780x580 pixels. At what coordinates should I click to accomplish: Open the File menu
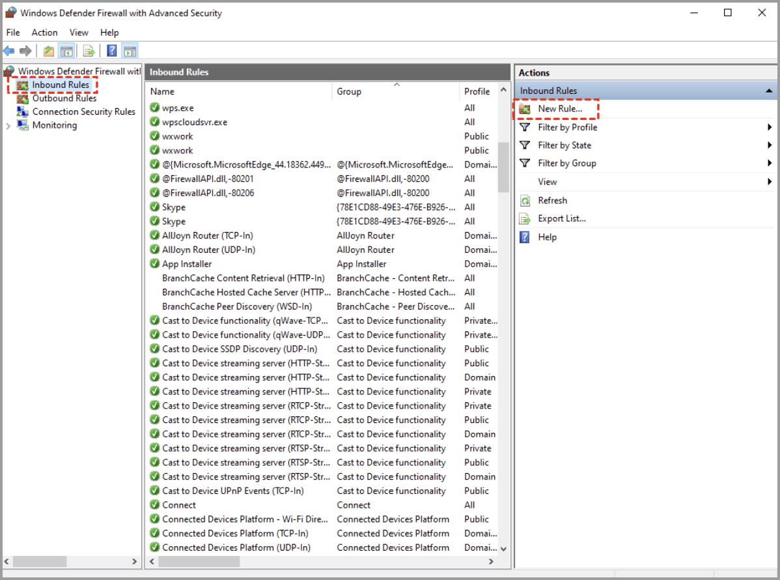[x=13, y=33]
